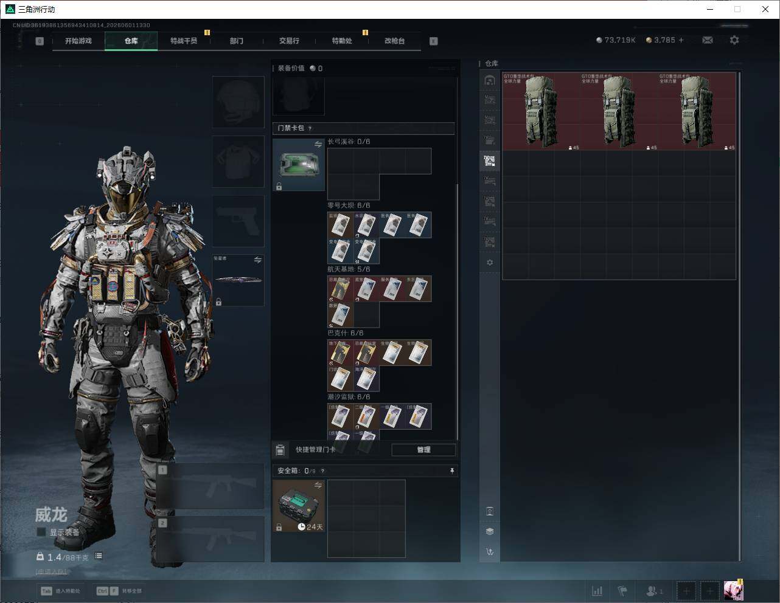
Task: Open the bar chart stats icon
Action: [x=597, y=591]
